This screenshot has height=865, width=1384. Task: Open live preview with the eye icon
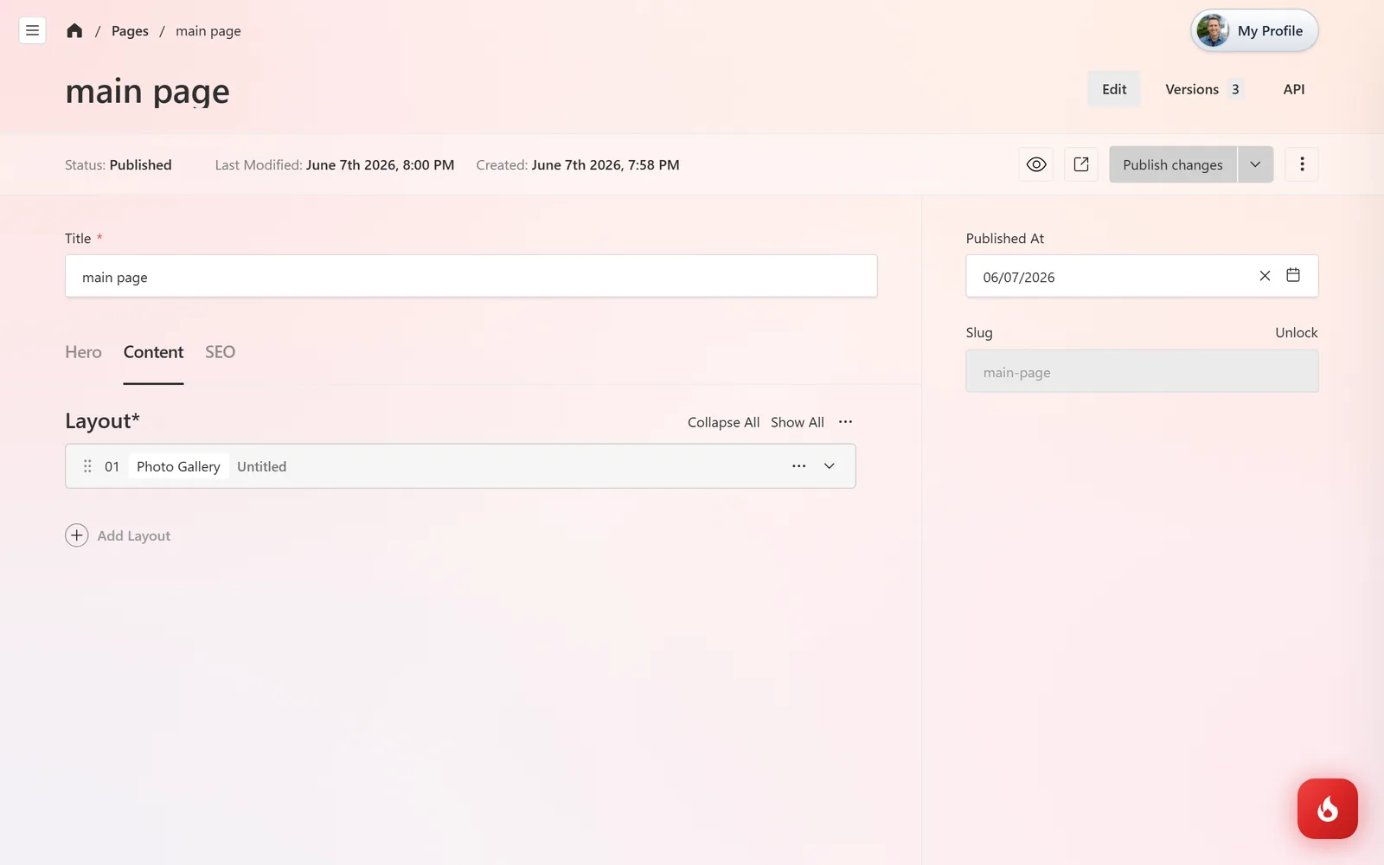(1035, 164)
